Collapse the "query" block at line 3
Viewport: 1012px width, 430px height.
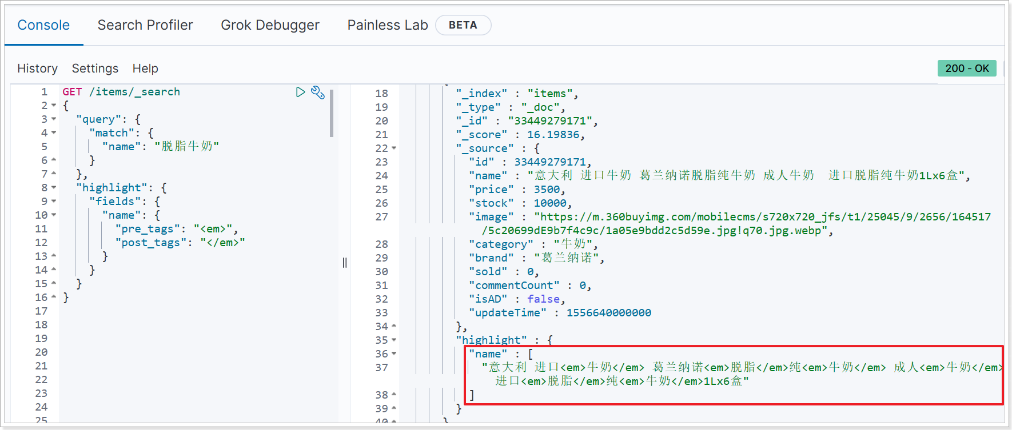point(54,119)
